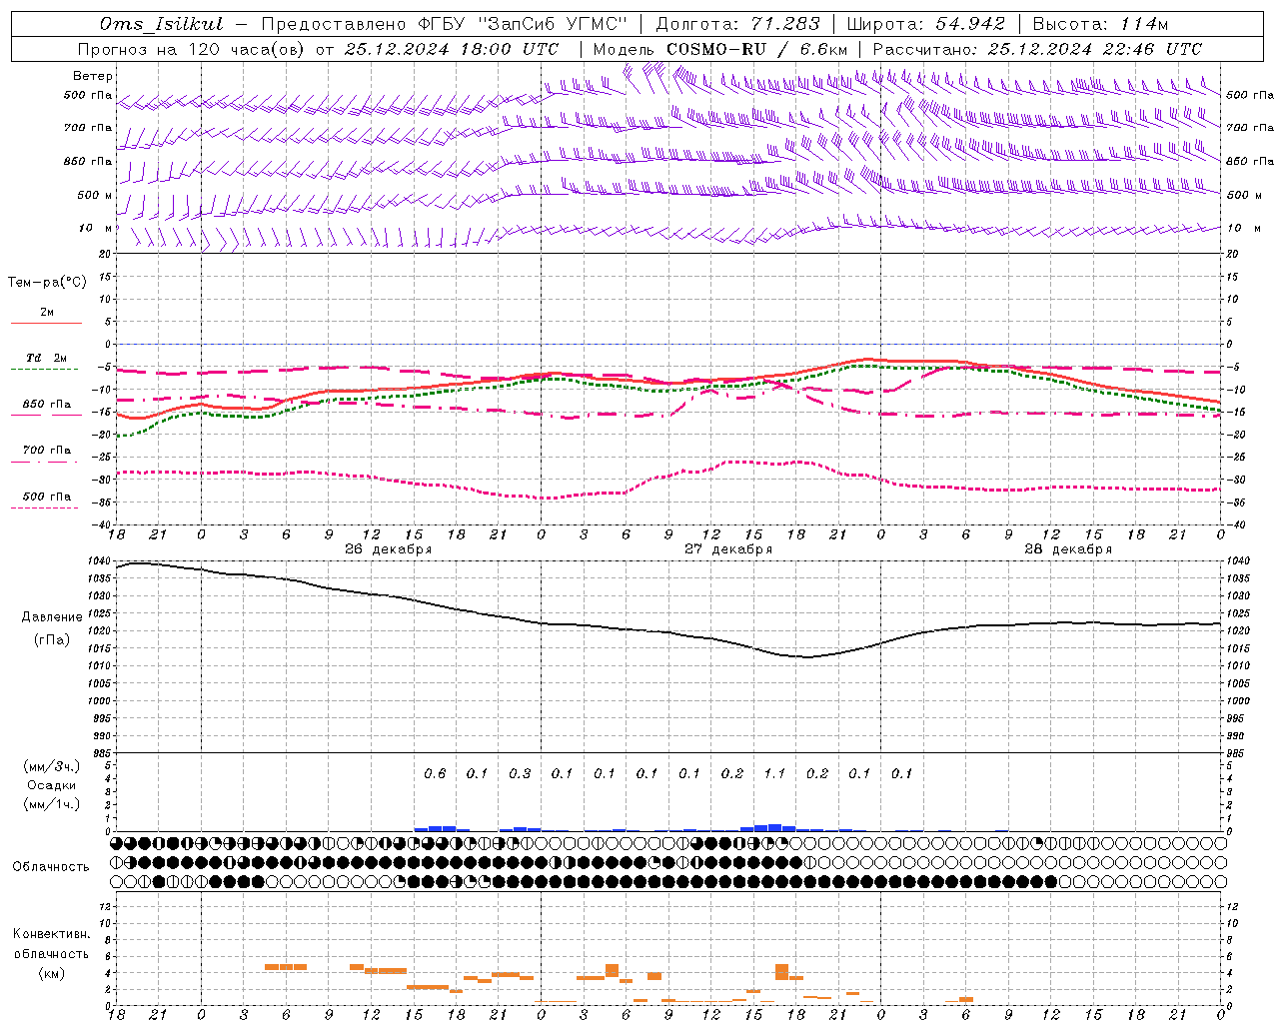The image size is (1279, 1023).
Task: Select the '850 гПа' entry in the temperature legend
Action: point(47,409)
